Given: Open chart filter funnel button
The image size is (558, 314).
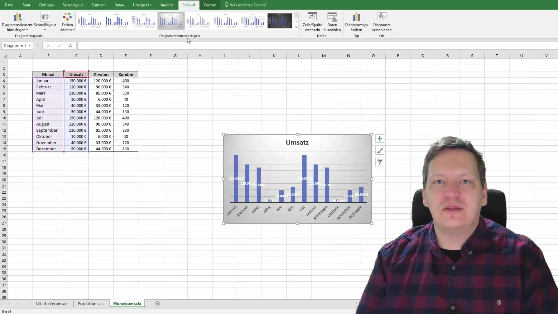Looking at the screenshot, I should click(x=380, y=162).
